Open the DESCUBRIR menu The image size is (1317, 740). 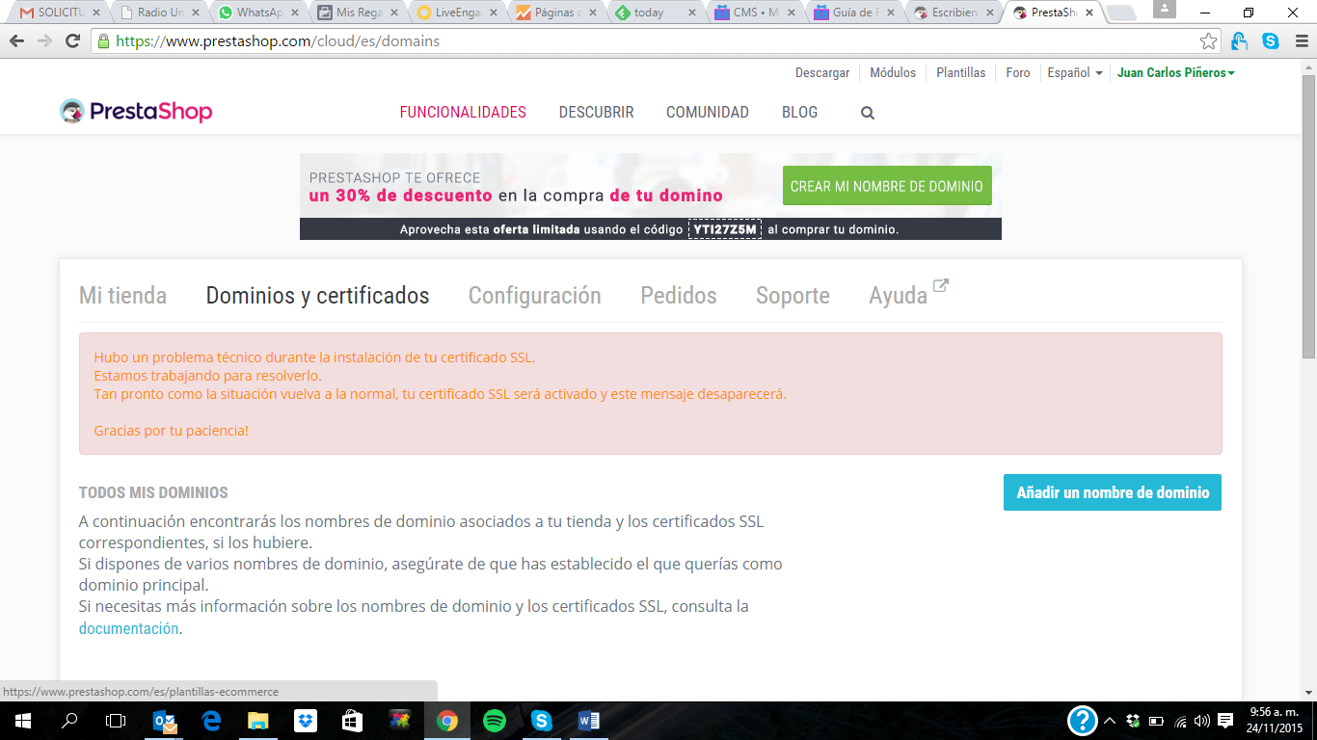point(596,113)
